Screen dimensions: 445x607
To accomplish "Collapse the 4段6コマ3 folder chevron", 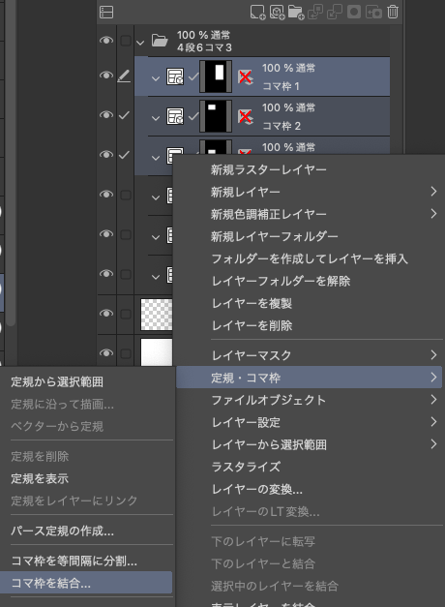I will (x=140, y=43).
